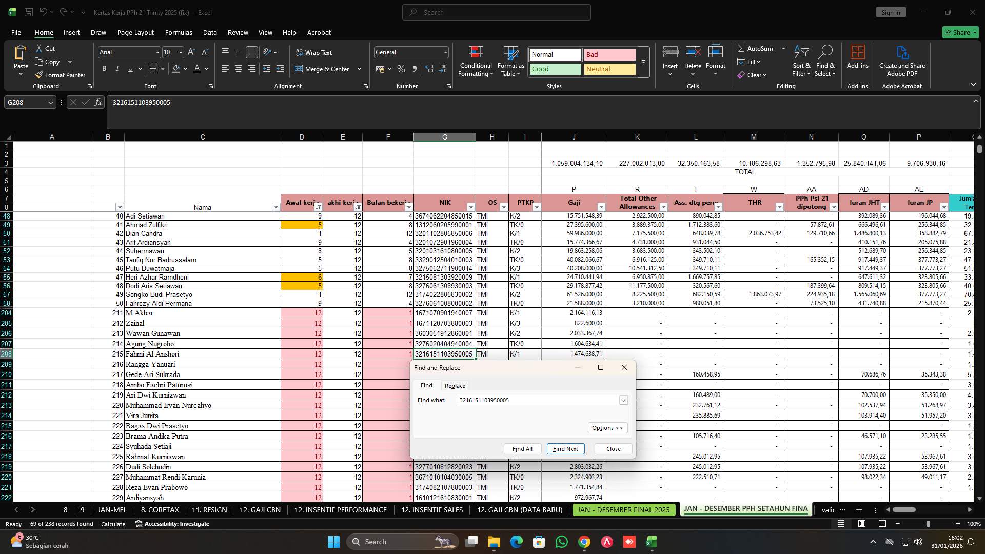Click Create and Share Adobe PDF
Screen dimensions: 985x554
click(902, 61)
